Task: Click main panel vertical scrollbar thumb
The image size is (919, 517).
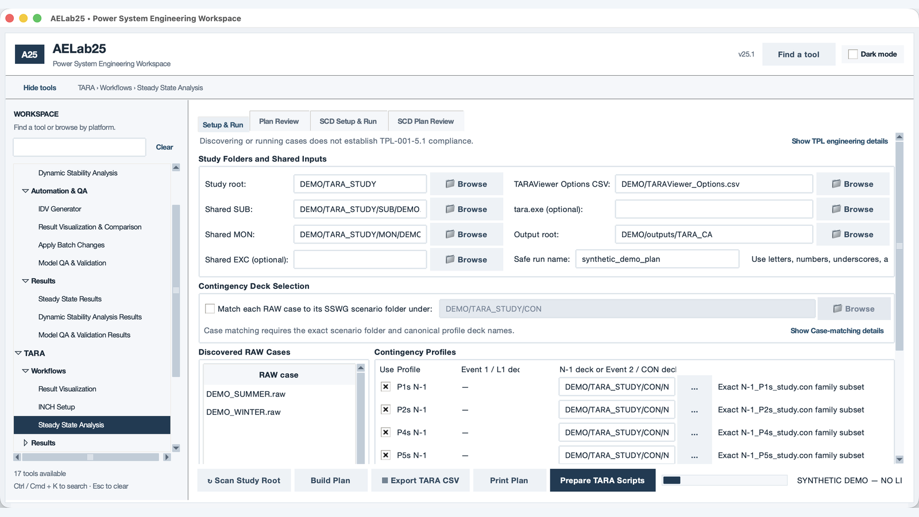Action: pyautogui.click(x=899, y=246)
